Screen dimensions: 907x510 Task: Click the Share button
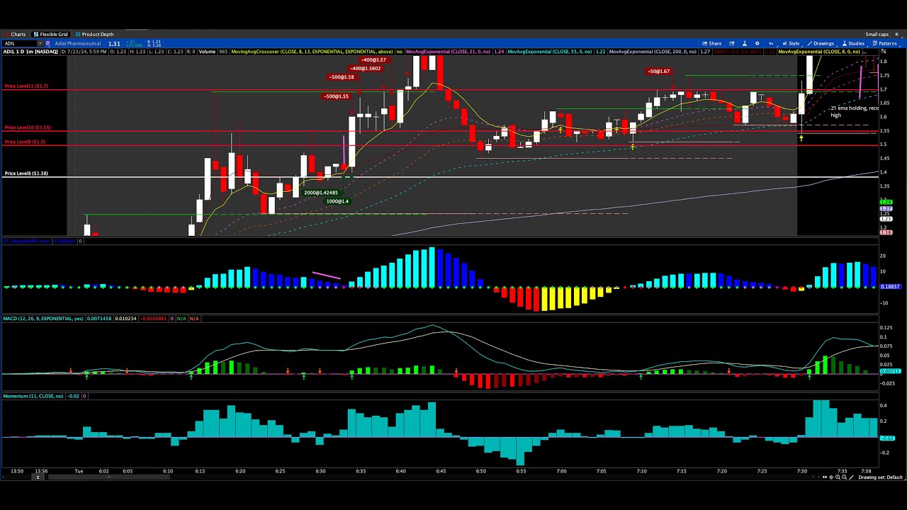pos(711,43)
